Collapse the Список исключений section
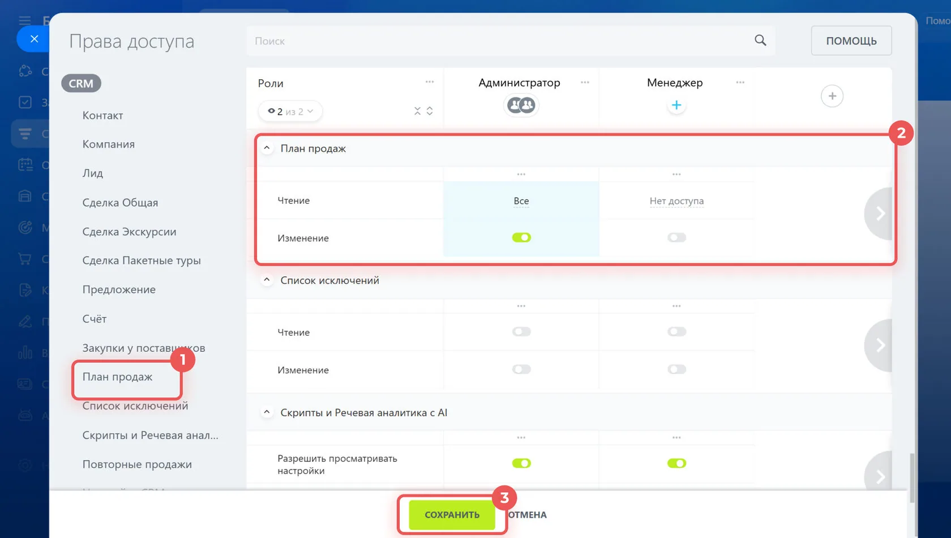951x538 pixels. pyautogui.click(x=267, y=280)
